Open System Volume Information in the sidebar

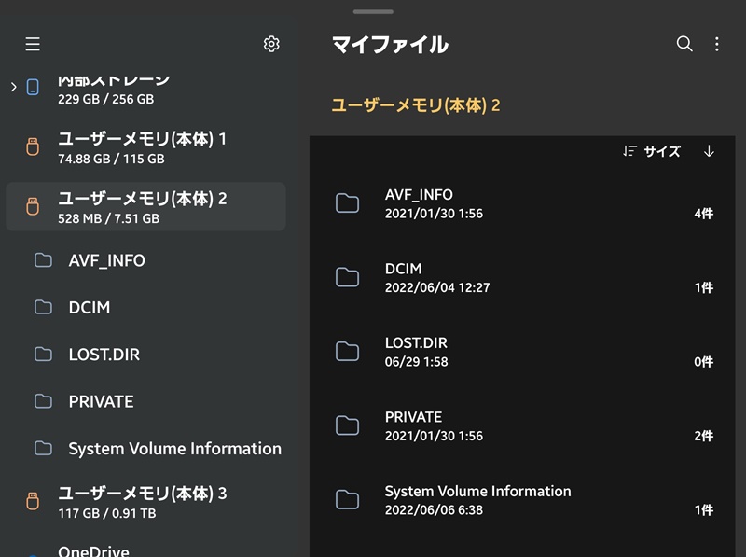point(174,449)
